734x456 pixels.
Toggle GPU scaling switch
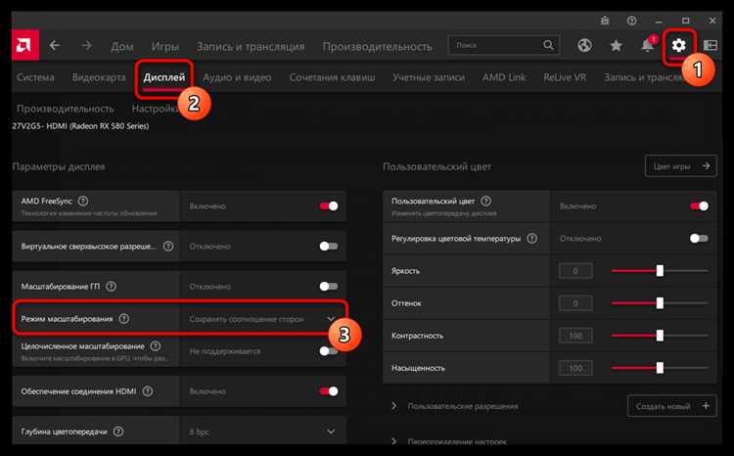tap(329, 286)
